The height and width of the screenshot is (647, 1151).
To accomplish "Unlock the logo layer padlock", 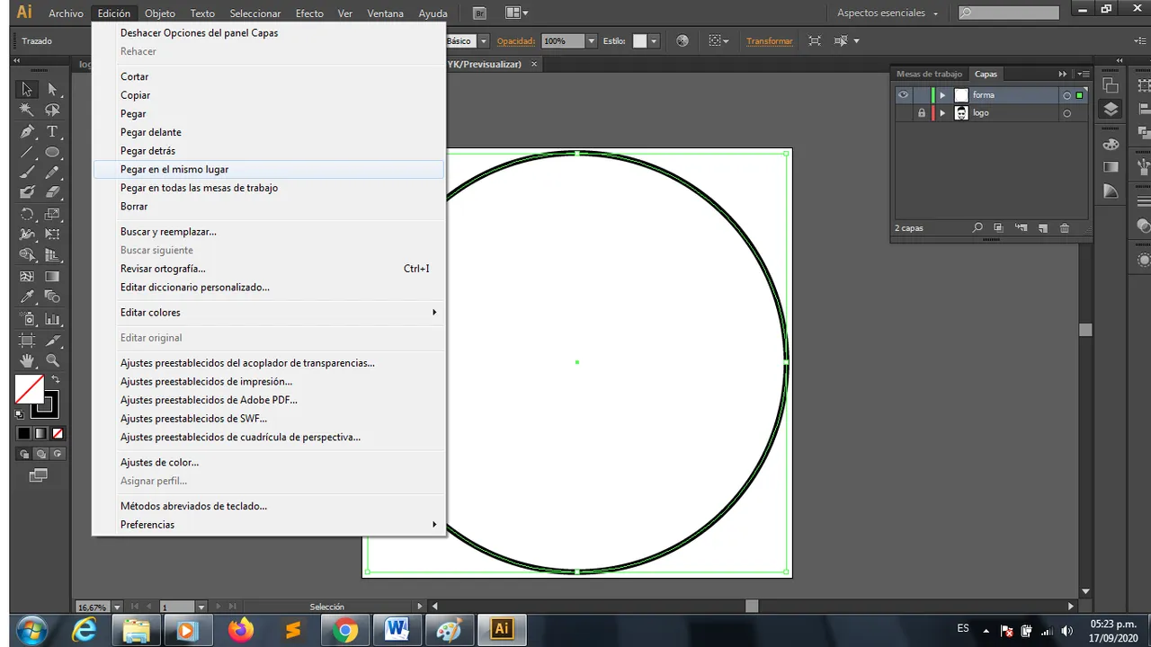I will (922, 113).
